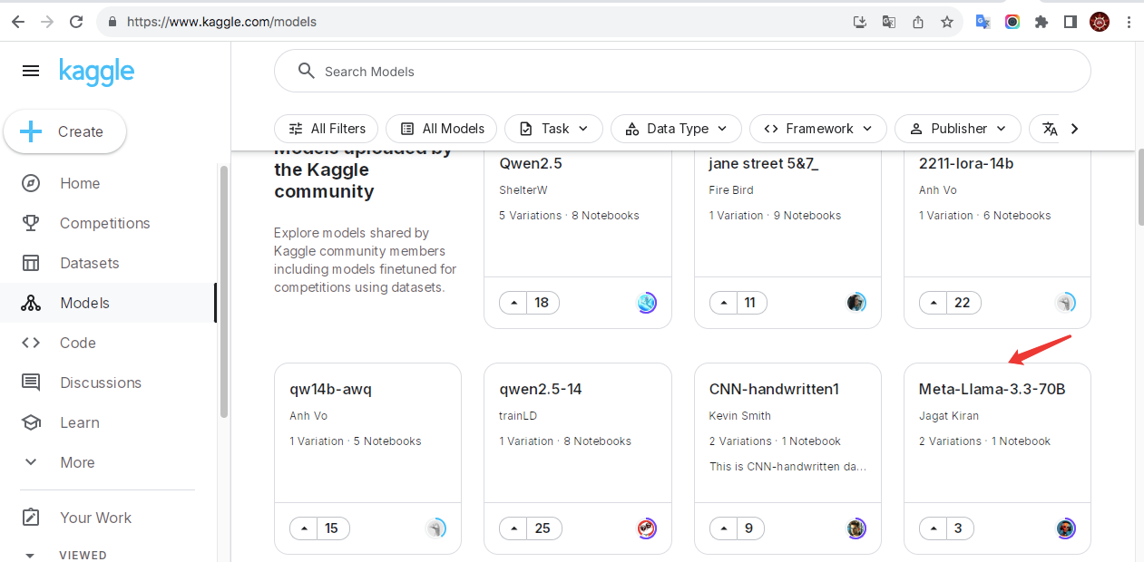Collapse the Viewed sidebar section

pyautogui.click(x=30, y=555)
